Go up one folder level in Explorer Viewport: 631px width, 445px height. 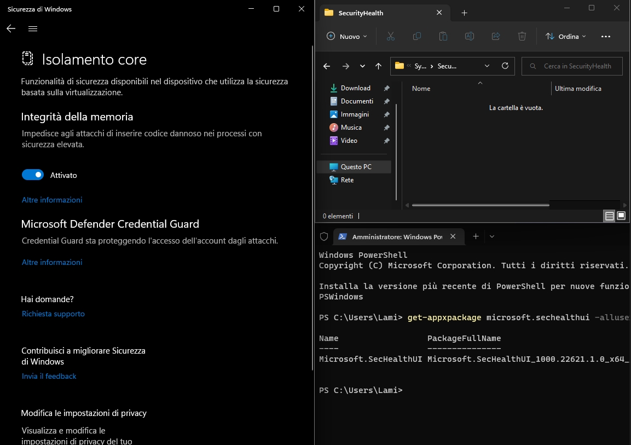378,66
